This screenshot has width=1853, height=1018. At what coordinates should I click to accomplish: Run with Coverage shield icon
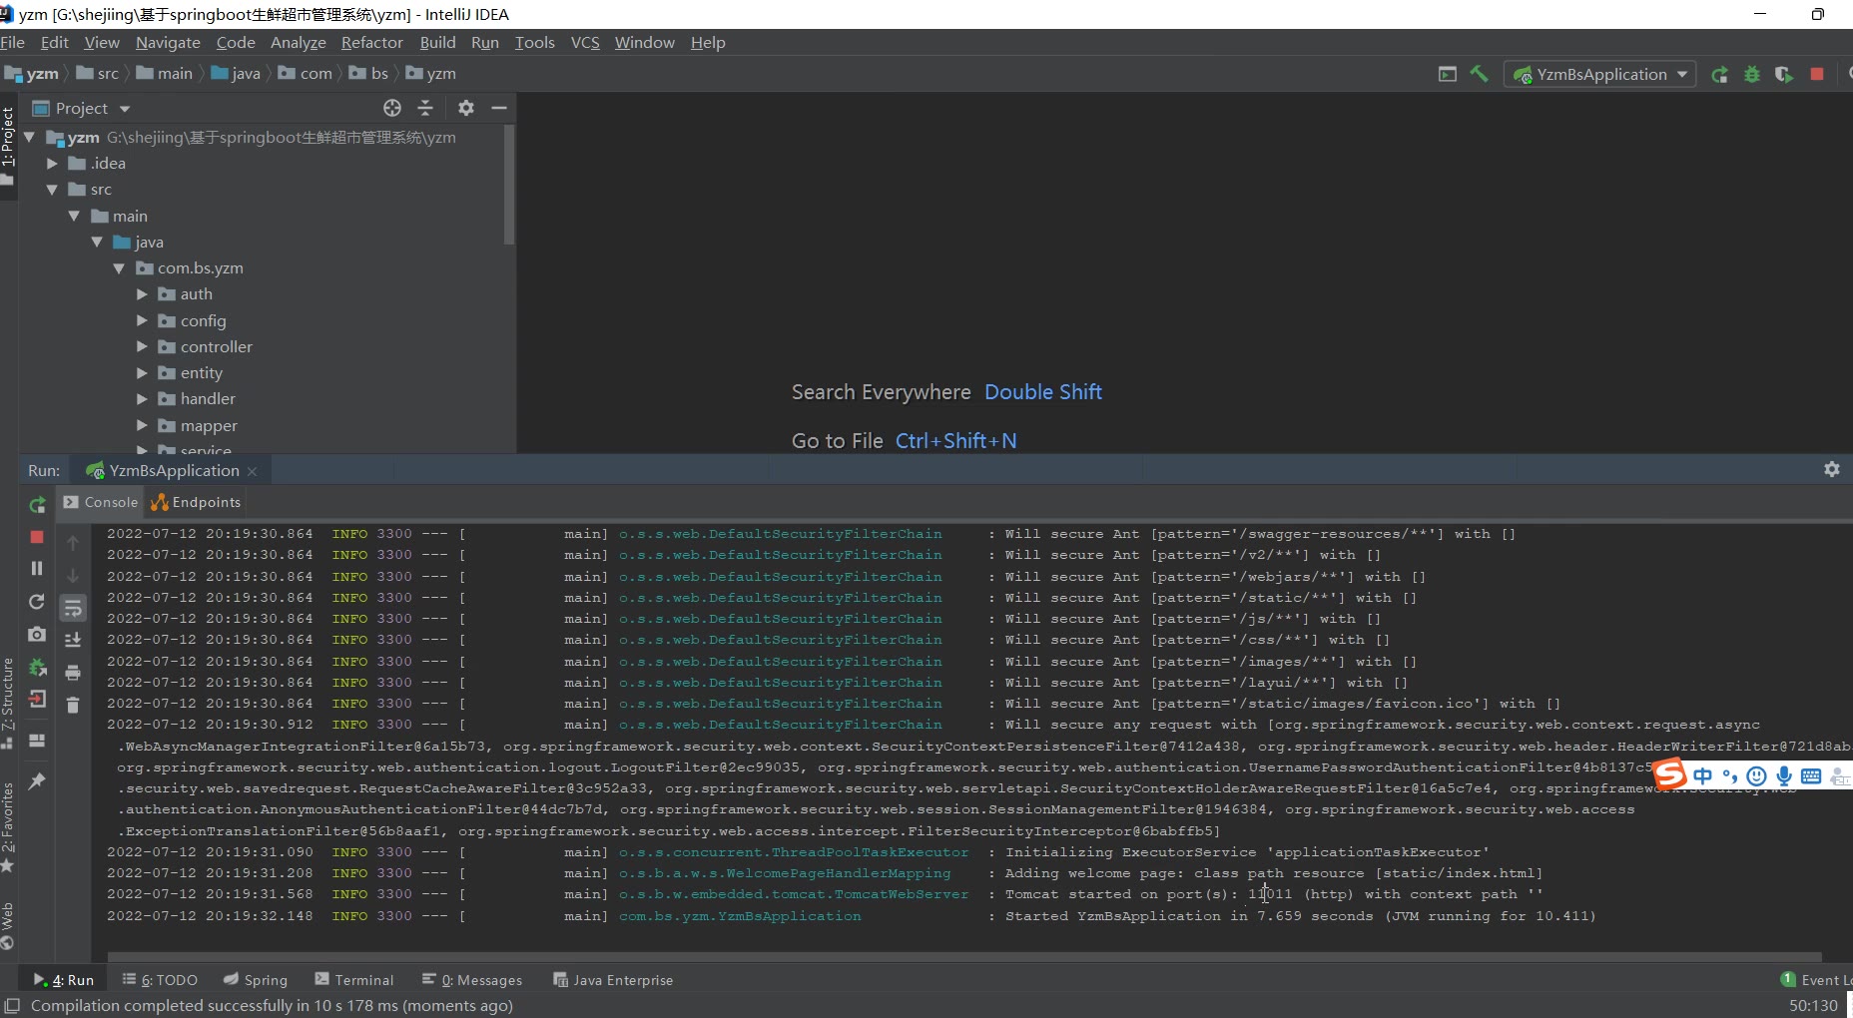(x=1783, y=75)
